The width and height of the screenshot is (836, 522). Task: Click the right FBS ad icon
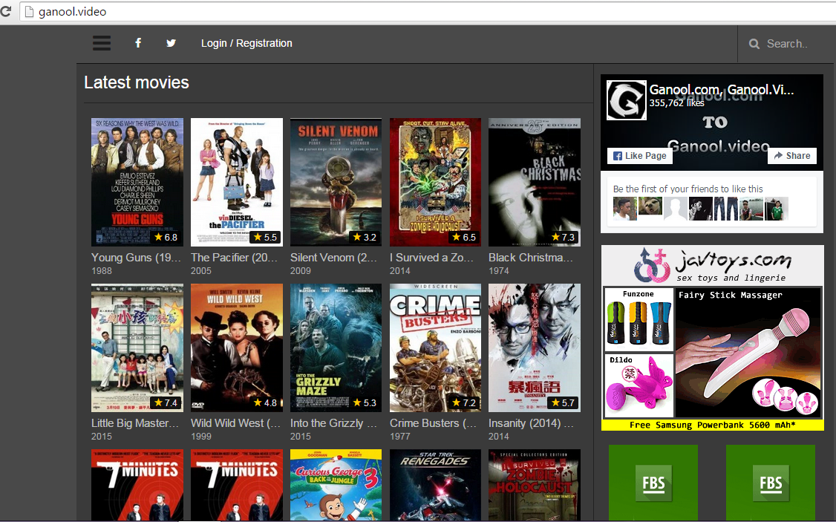(x=771, y=483)
